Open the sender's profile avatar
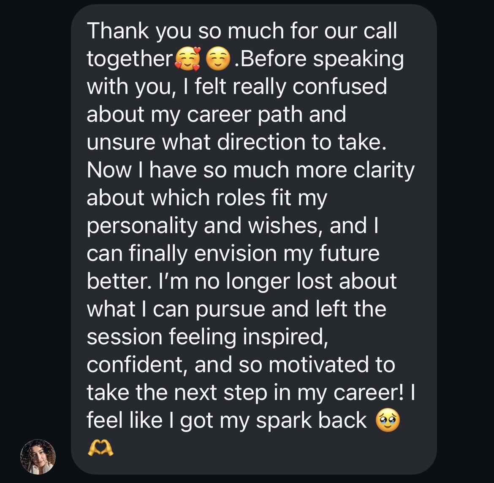Viewport: 494px width, 483px height. [x=38, y=456]
